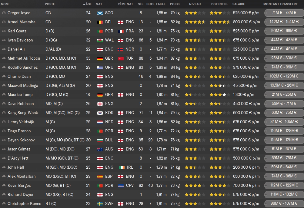This screenshot has height=208, width=304.
Task: Sort players by the SALAIRE column header
Action: click(239, 4)
